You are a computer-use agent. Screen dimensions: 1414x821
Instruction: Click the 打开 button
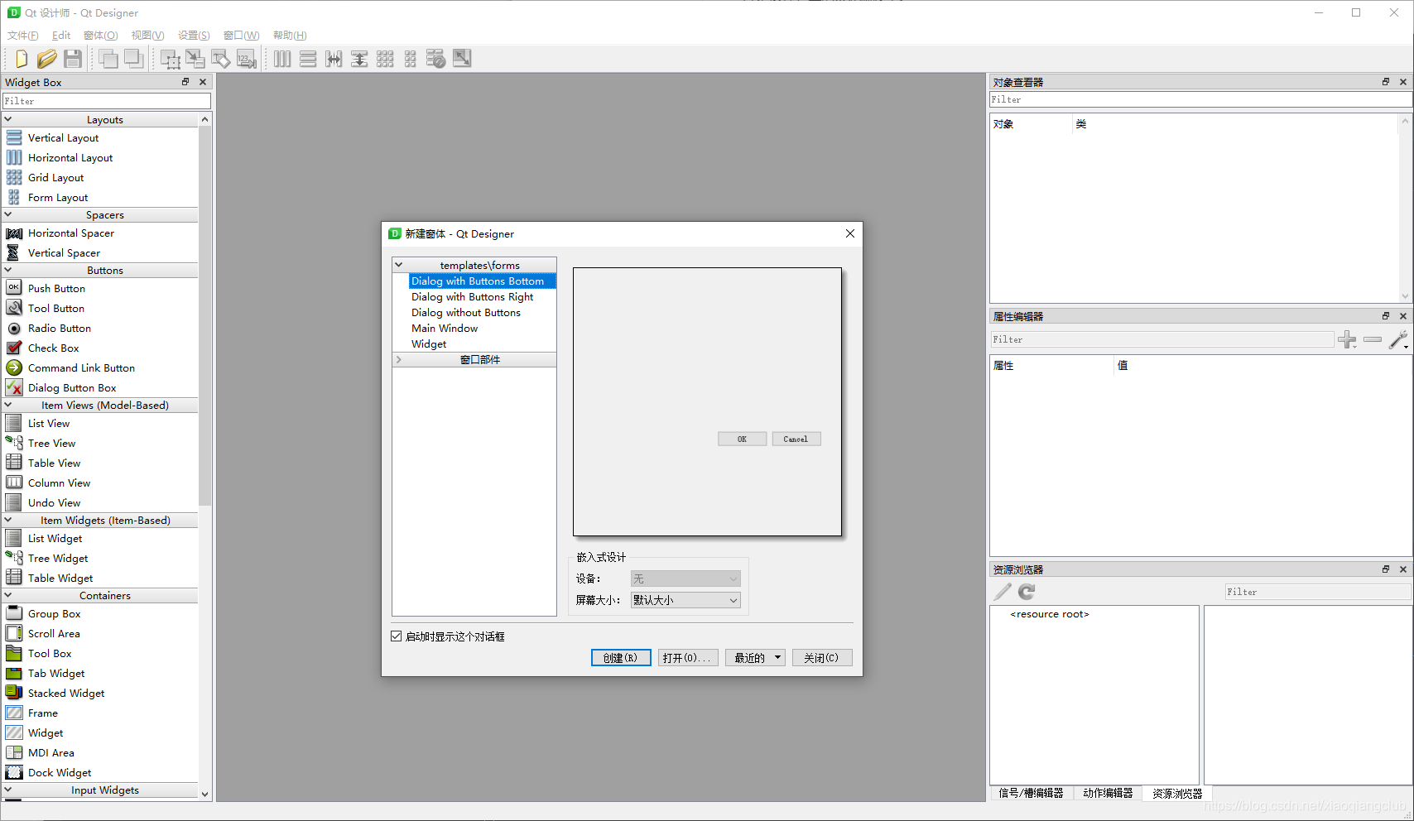(x=687, y=656)
